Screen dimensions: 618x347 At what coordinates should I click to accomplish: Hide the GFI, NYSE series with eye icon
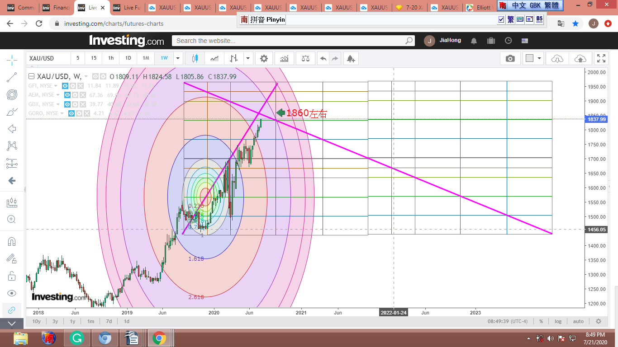[65, 86]
